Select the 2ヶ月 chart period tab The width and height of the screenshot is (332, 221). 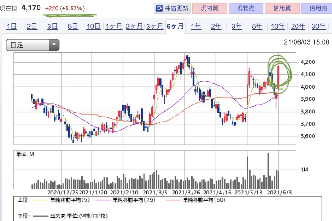[135, 27]
